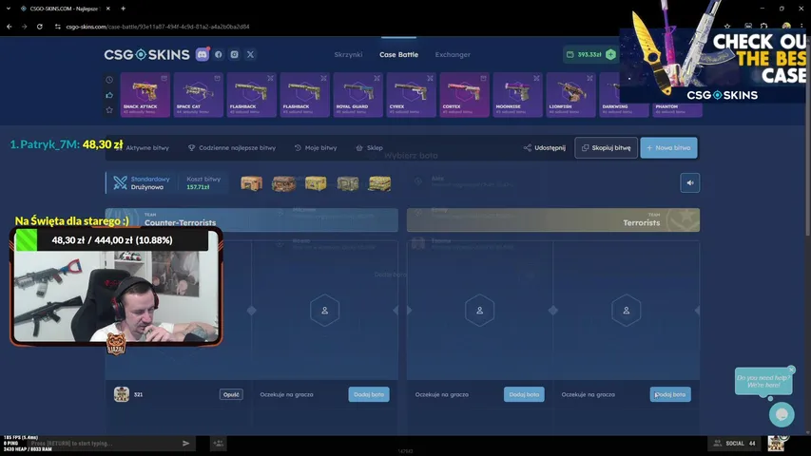Click the ROYAL GUARD drop card
The width and height of the screenshot is (811, 456).
(357, 95)
